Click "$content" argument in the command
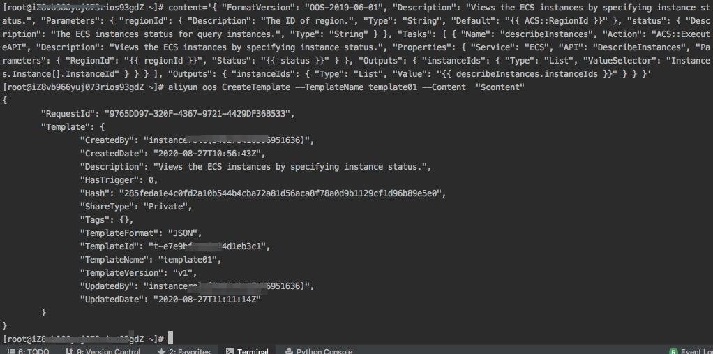 pyautogui.click(x=500, y=87)
